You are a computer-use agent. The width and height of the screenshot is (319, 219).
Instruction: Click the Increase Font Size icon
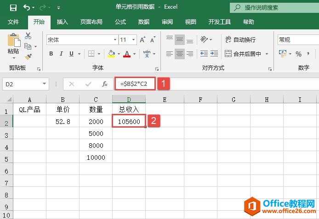click(140, 40)
